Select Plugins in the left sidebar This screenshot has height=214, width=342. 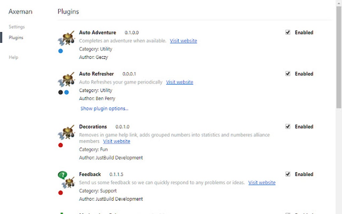pyautogui.click(x=16, y=38)
